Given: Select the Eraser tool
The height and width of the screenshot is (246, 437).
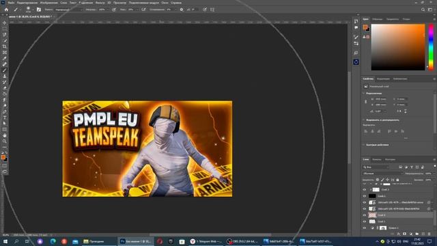Looking at the screenshot, I should click(5, 88).
